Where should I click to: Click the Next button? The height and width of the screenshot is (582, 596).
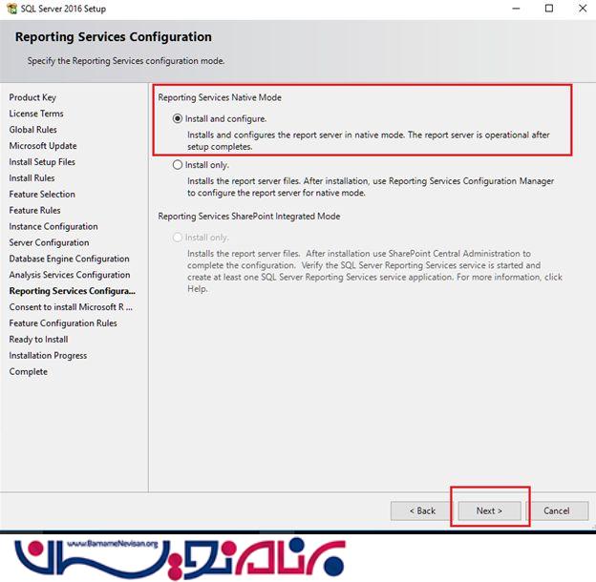pos(489,510)
